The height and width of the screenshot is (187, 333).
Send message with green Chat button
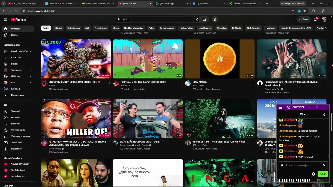(x=323, y=174)
